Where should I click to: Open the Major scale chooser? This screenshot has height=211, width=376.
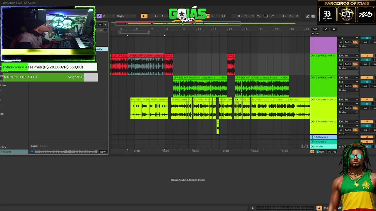pyautogui.click(x=126, y=16)
